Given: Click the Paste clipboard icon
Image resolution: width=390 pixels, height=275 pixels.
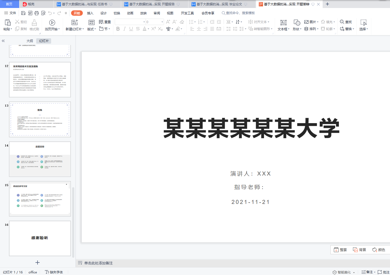Looking at the screenshot, I should pyautogui.click(x=7, y=23).
